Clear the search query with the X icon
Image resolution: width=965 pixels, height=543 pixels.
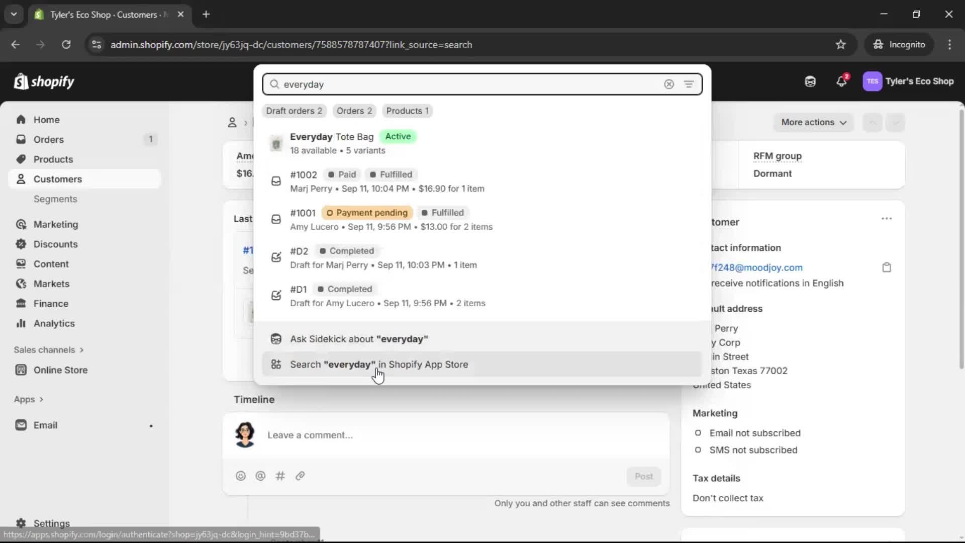669,84
